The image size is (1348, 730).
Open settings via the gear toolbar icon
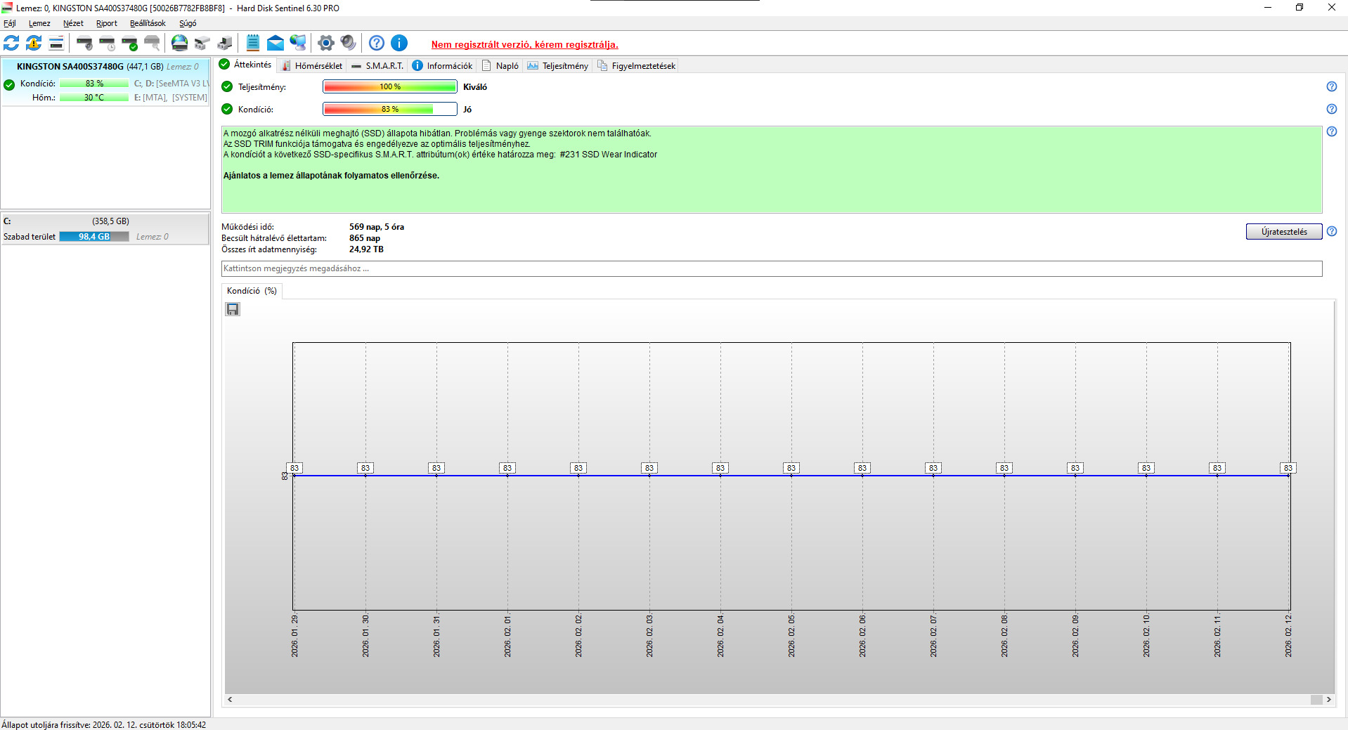point(325,43)
